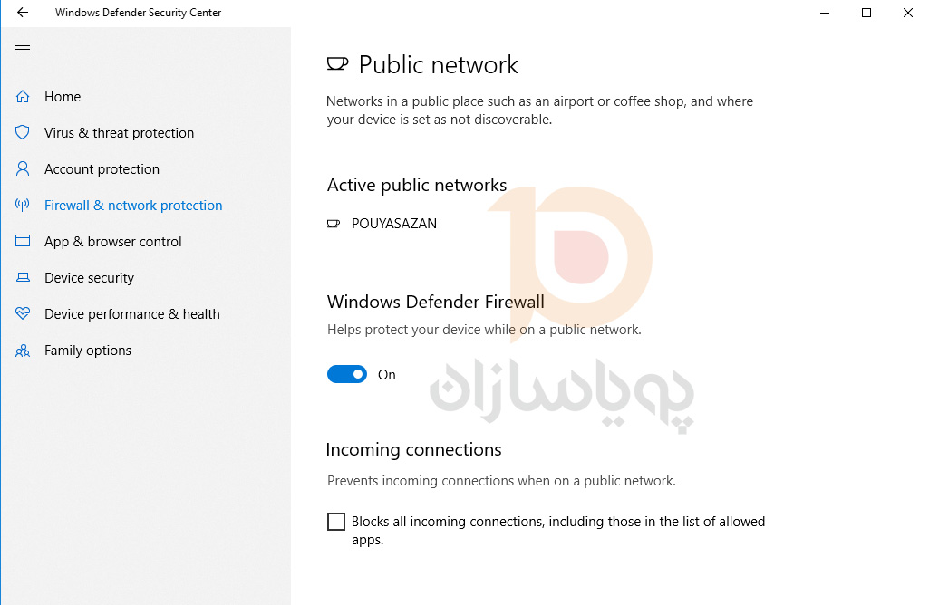Click the Family options people icon
Screen dimensions: 929x605
point(23,351)
